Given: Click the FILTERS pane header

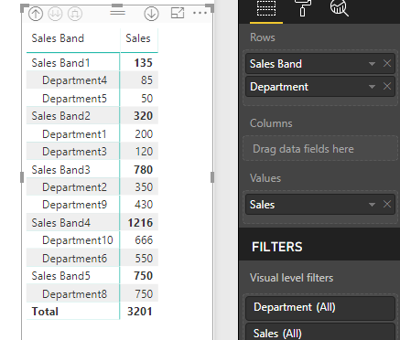Looking at the screenshot, I should [276, 247].
